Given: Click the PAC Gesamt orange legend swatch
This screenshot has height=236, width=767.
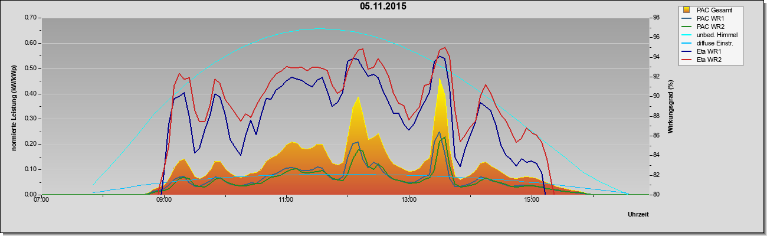Looking at the screenshot, I should (x=686, y=10).
